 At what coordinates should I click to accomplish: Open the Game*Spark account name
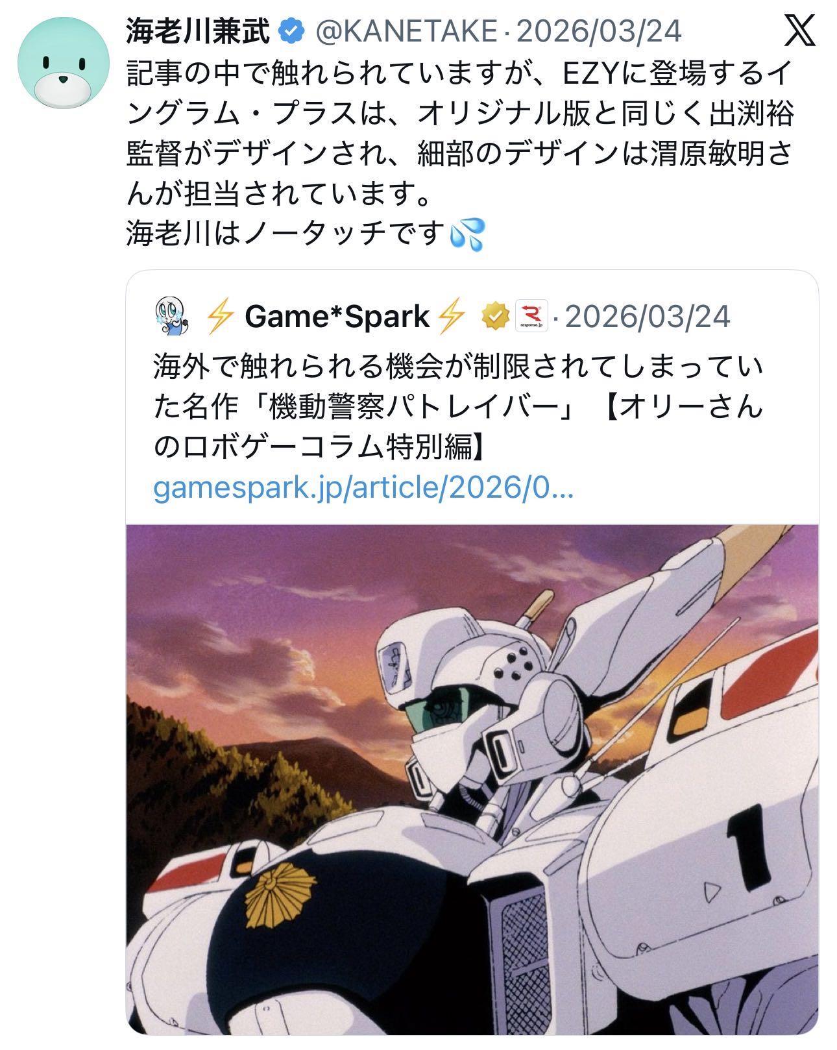(x=337, y=317)
